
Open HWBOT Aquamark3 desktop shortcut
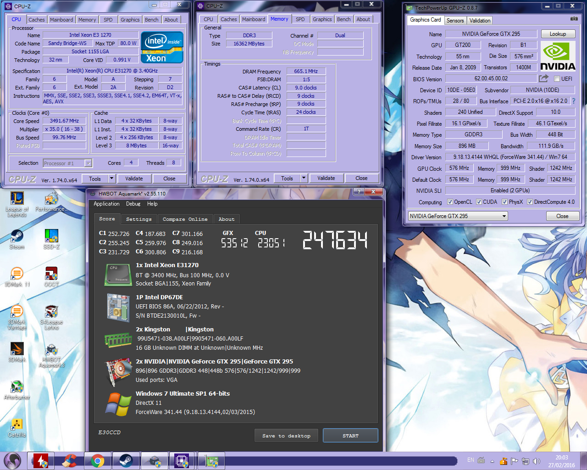(x=51, y=355)
